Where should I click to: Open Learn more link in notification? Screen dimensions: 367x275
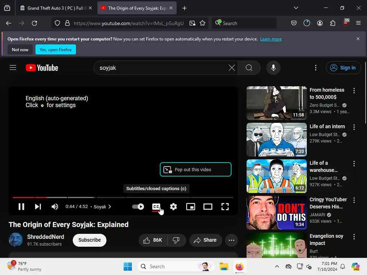[x=271, y=39]
